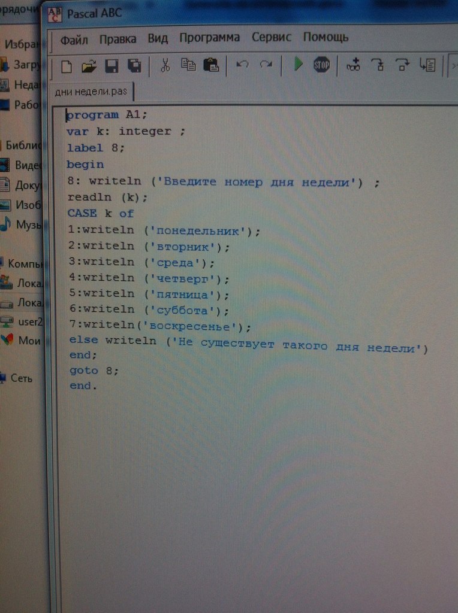Click the line writing 'пятница'

(x=149, y=294)
